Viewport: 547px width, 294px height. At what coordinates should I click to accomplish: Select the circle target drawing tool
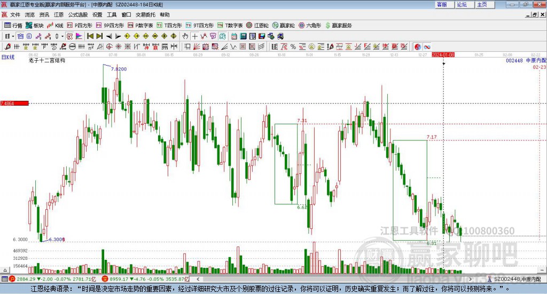(109, 46)
